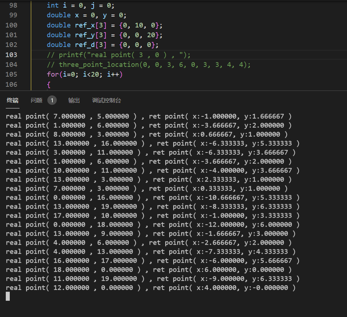Switch to the 终端 terminal tab
The width and height of the screenshot is (347, 317).
tap(13, 100)
